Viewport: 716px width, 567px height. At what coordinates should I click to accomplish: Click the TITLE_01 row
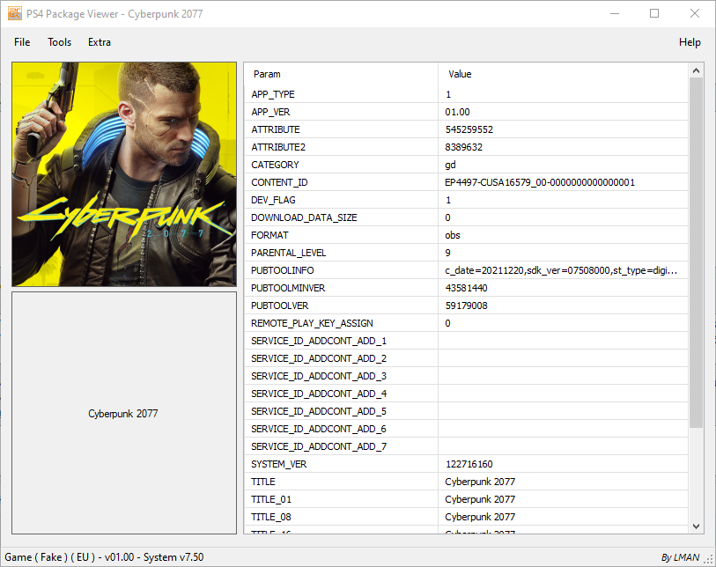pyautogui.click(x=270, y=499)
